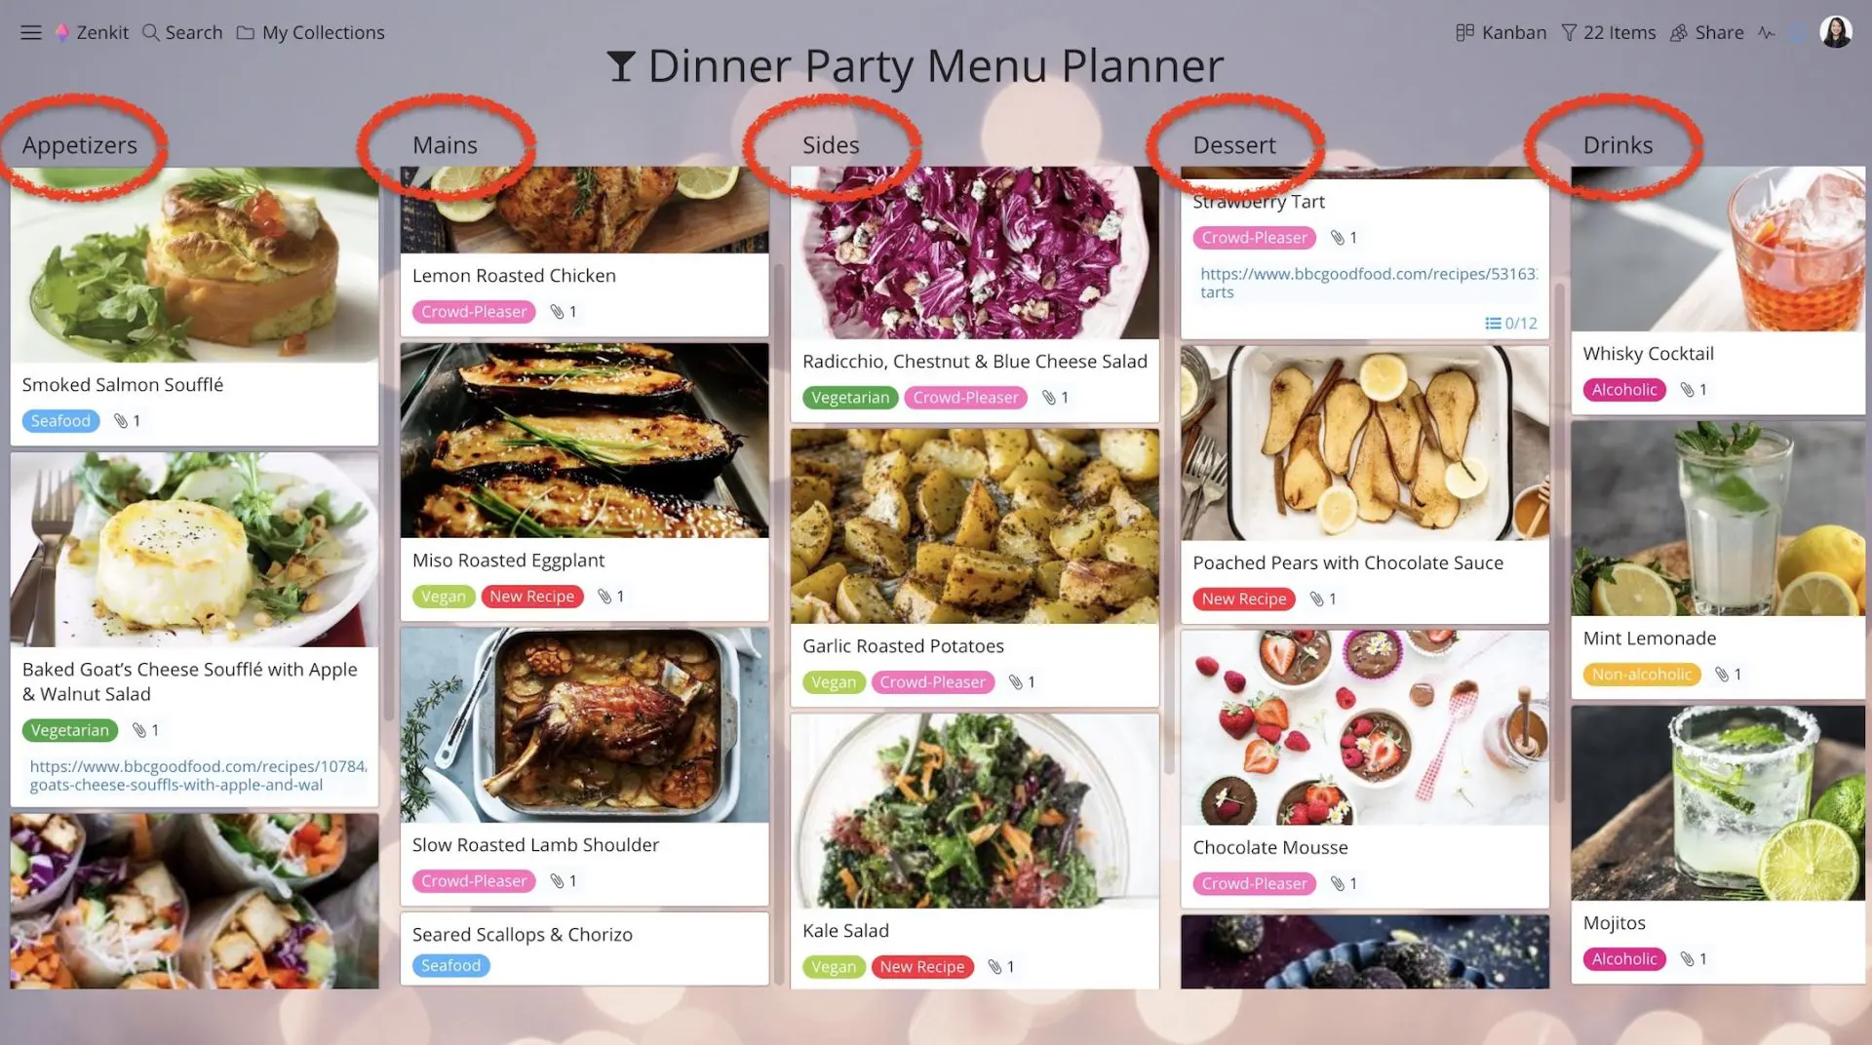Click the filter funnel icon beside the title
Screen dimensions: 1872x1045
[621, 66]
